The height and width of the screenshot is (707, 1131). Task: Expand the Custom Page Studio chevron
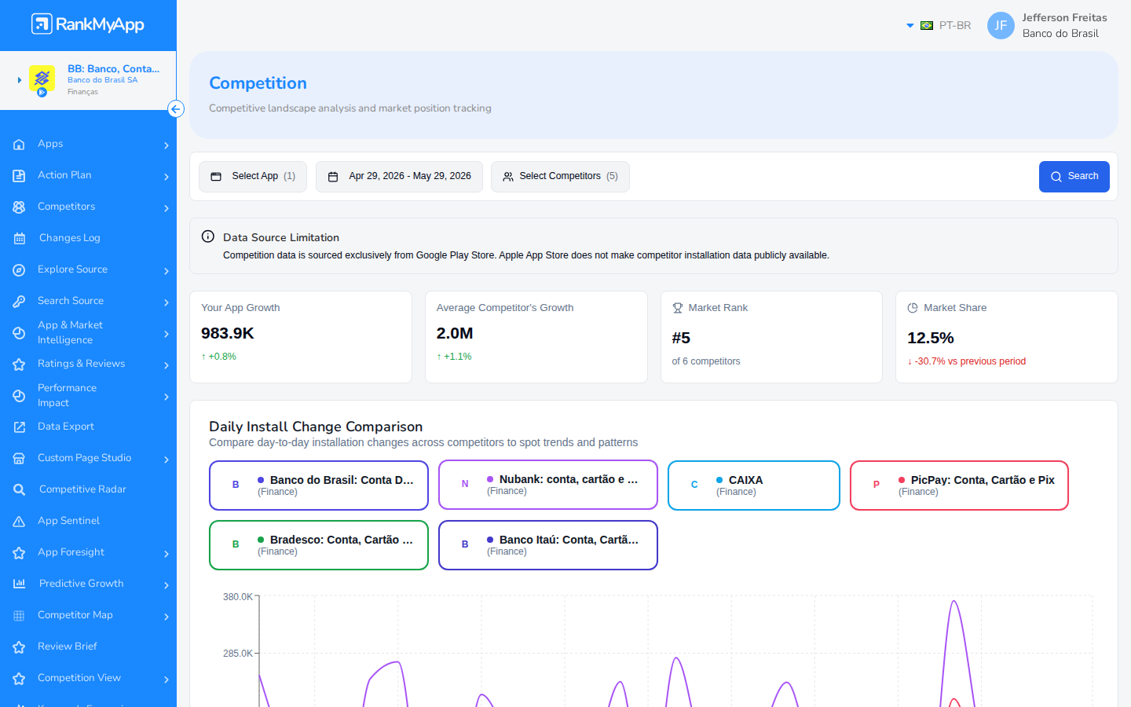click(x=167, y=460)
